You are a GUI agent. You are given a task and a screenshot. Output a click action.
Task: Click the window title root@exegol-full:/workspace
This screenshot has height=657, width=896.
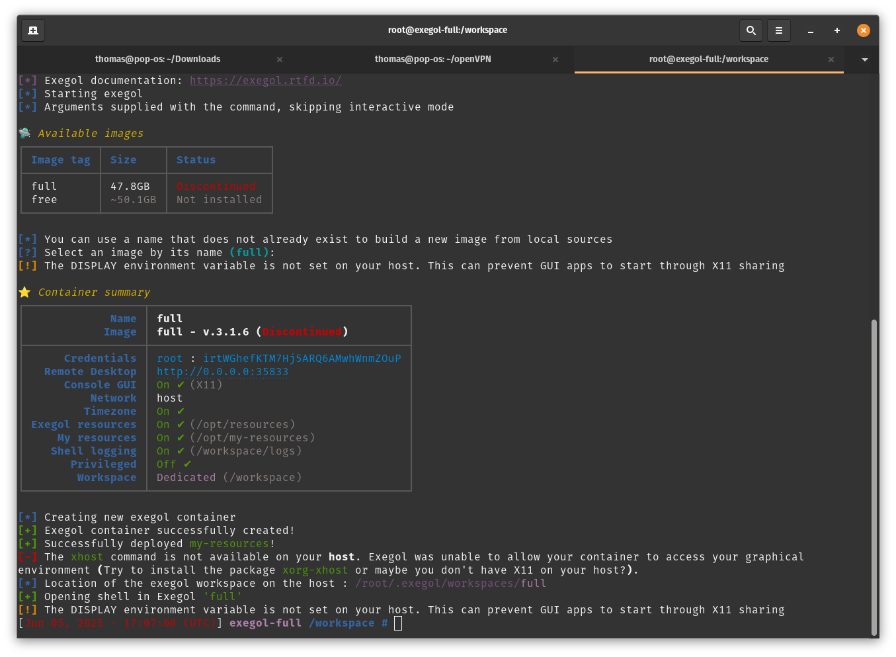448,30
